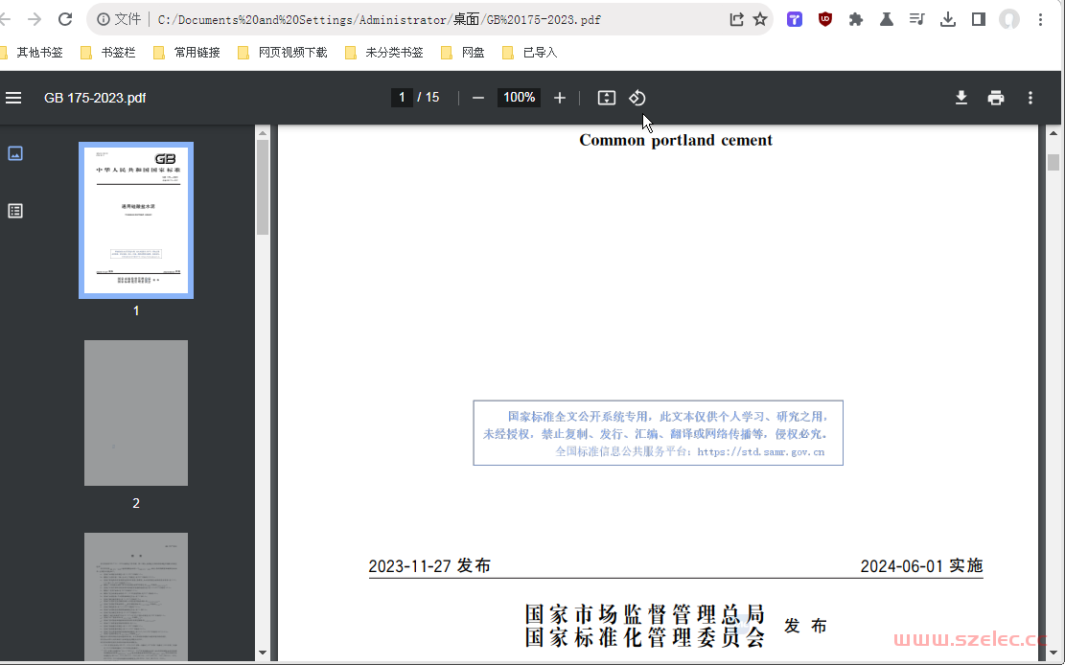
Task: Zoom out with the minus button
Action: [478, 98]
